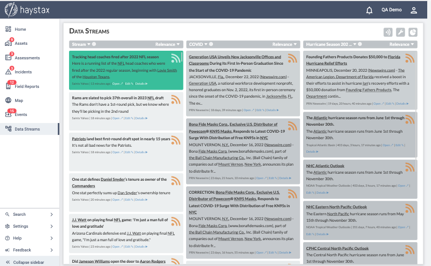Open the COVID column gear settings

[x=211, y=44]
